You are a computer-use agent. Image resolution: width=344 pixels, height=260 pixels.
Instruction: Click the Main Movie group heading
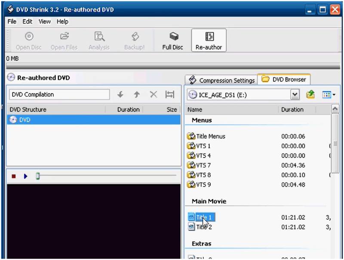click(x=209, y=201)
